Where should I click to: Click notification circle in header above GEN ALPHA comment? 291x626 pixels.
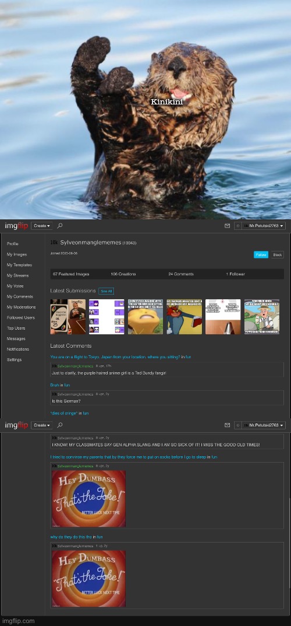(237, 425)
